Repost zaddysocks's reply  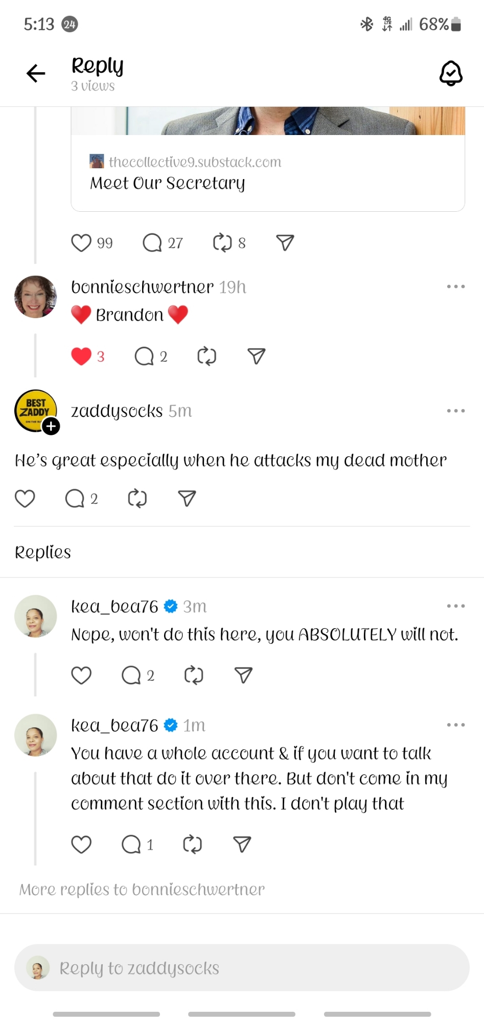[137, 498]
